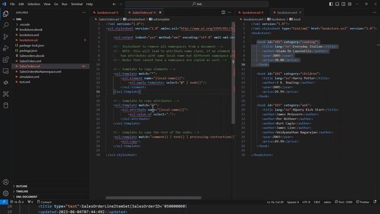Open the Run menu

click(x=65, y=4)
